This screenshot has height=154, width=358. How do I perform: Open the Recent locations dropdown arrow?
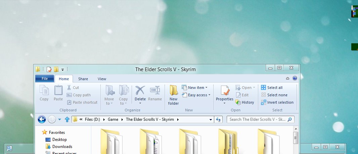[x=59, y=119]
